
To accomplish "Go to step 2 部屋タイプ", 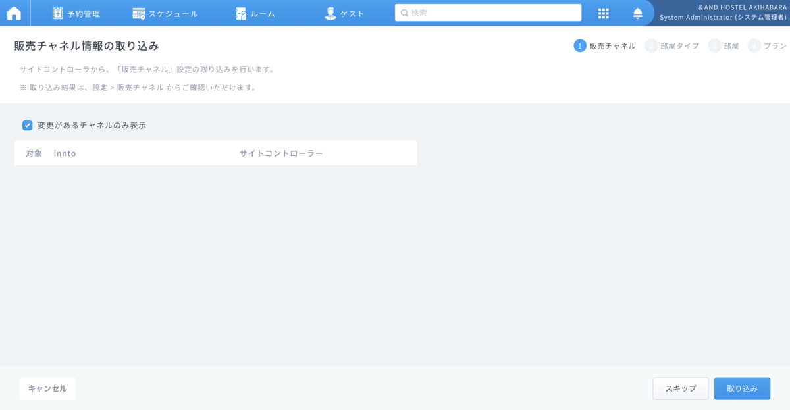I will point(672,46).
